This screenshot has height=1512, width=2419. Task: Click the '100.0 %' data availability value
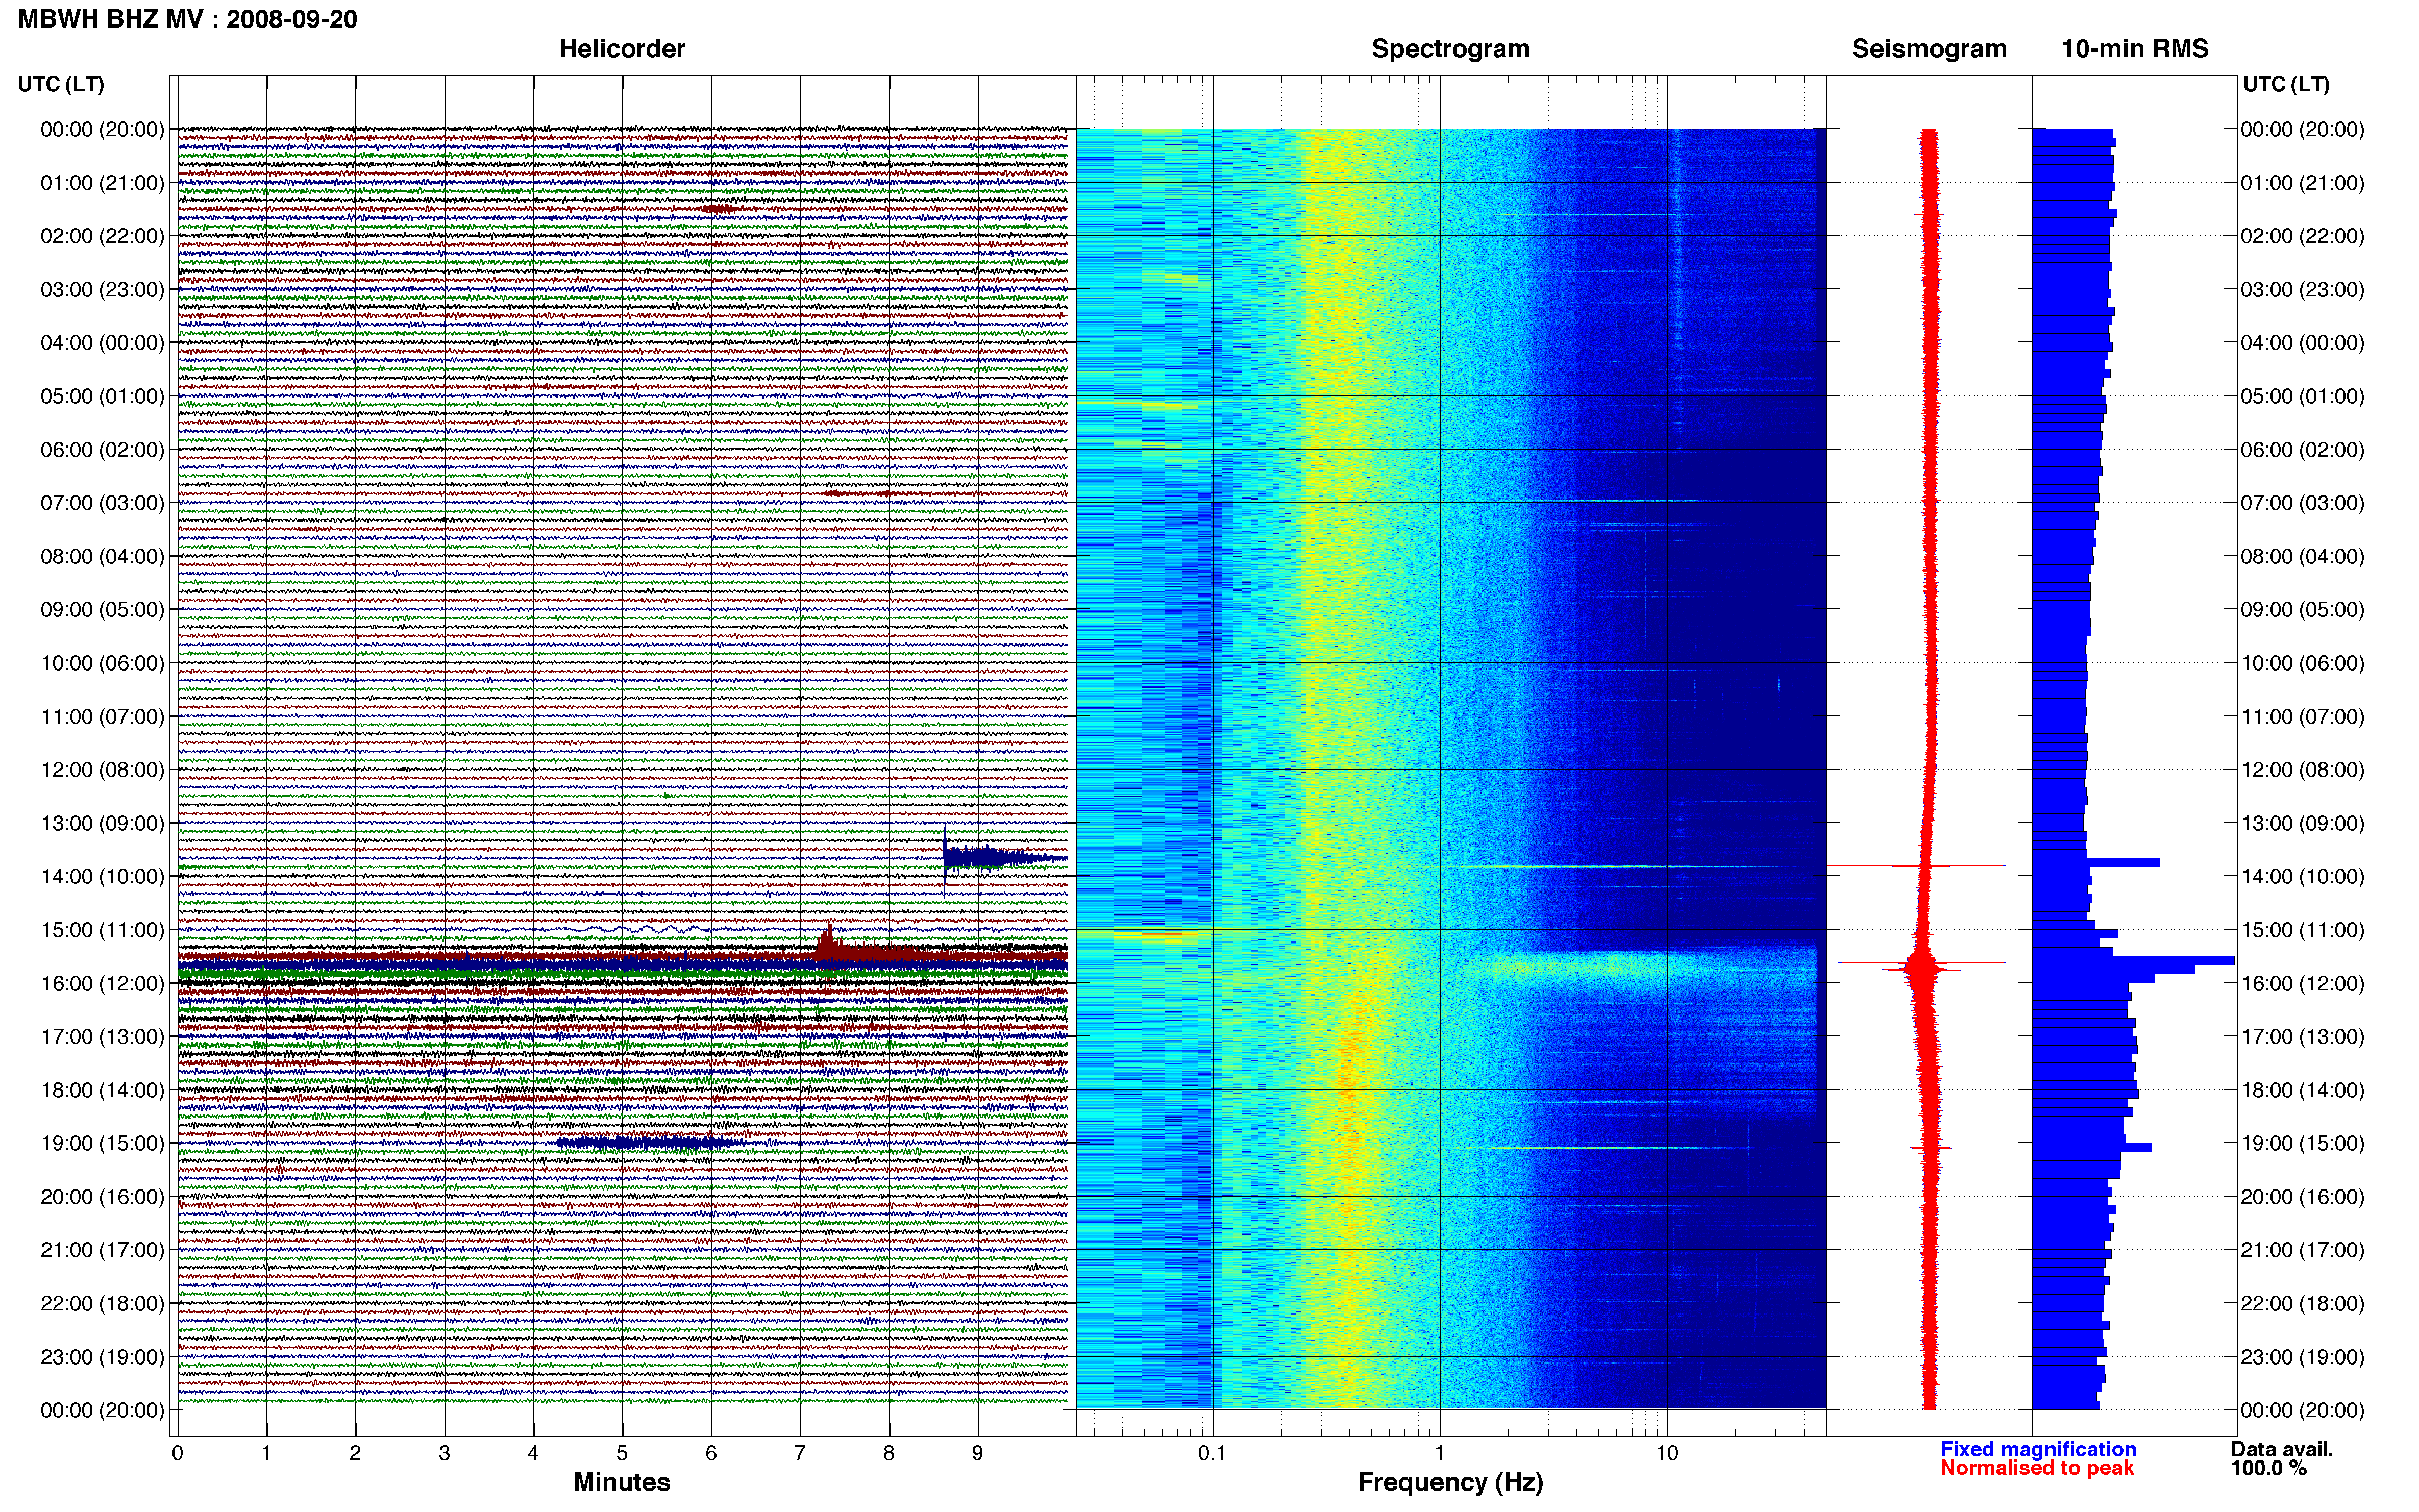pyautogui.click(x=2268, y=1468)
